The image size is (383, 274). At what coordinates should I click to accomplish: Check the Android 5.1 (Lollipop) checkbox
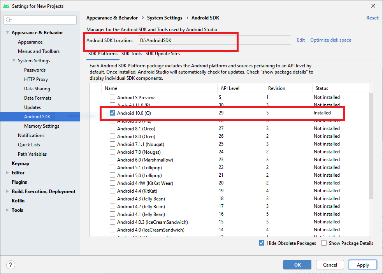(112, 167)
